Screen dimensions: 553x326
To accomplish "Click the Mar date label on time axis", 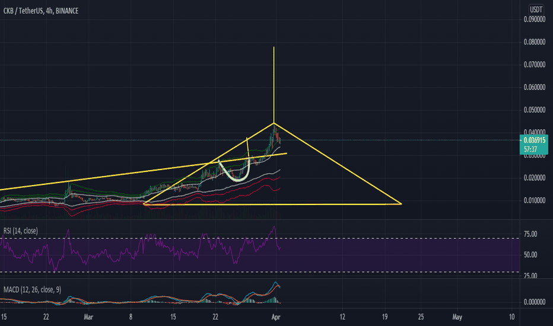I will (x=88, y=317).
